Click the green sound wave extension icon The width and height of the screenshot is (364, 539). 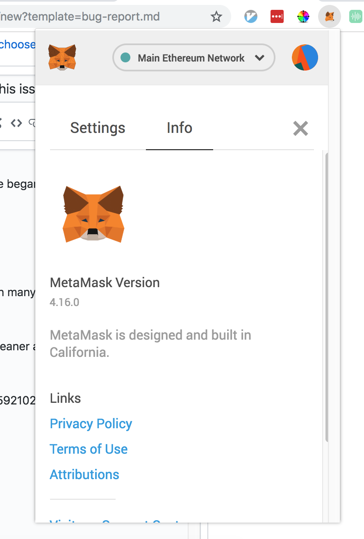click(x=355, y=17)
